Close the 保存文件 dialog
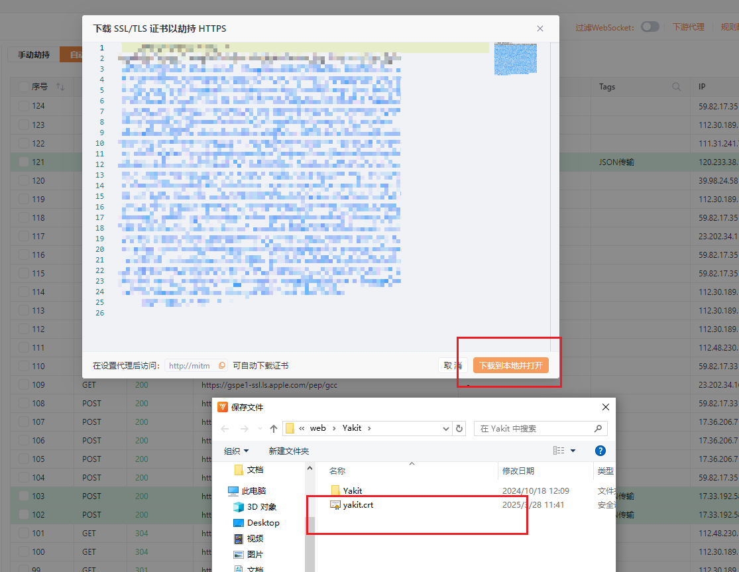739x572 pixels. tap(606, 407)
